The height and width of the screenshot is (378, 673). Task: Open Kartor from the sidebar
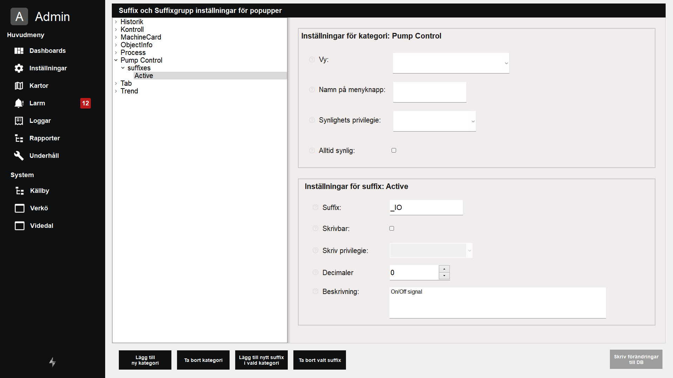click(39, 86)
